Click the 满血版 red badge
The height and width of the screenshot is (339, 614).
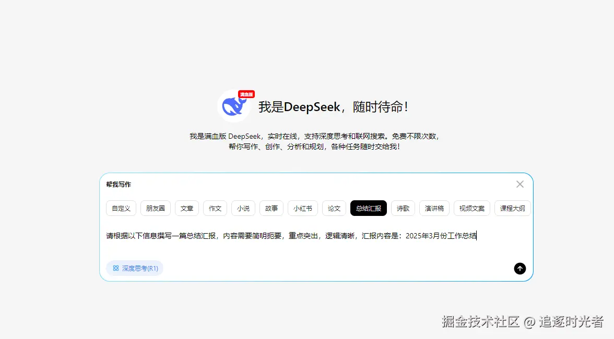tap(246, 94)
